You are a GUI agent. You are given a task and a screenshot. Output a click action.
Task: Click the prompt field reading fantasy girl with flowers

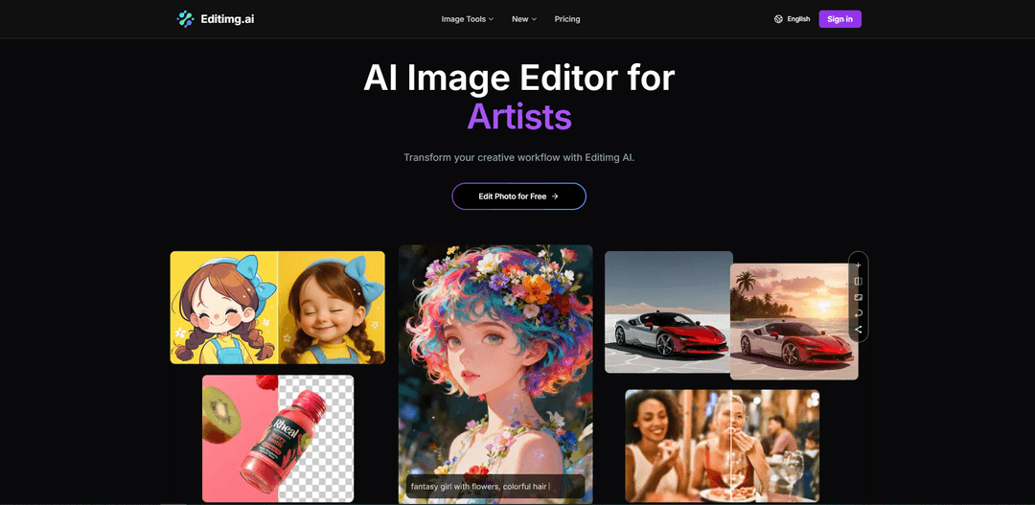pyautogui.click(x=494, y=486)
